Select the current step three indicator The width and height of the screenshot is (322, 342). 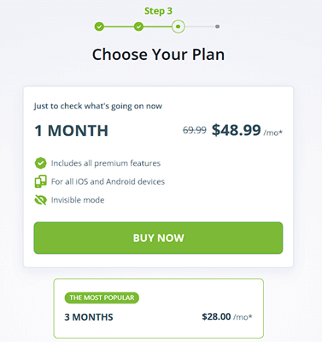click(179, 27)
